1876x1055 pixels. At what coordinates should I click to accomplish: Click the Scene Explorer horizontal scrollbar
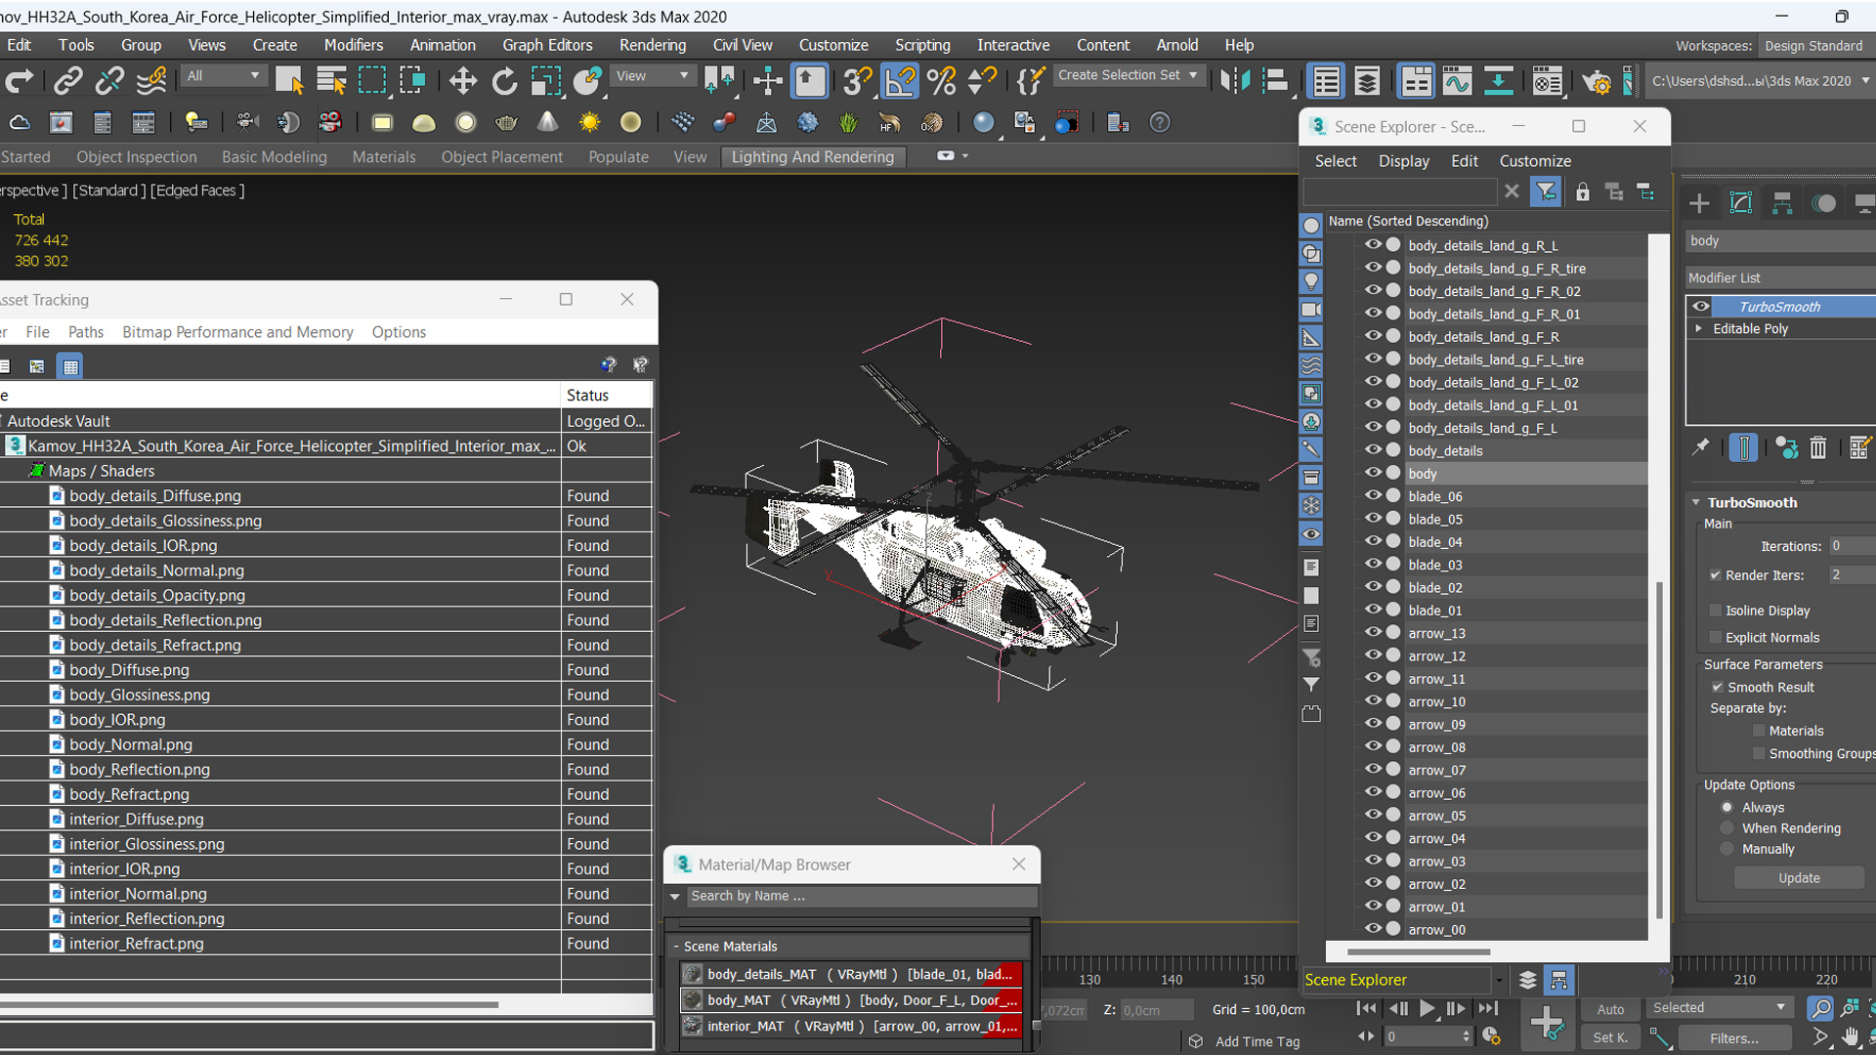1419,951
